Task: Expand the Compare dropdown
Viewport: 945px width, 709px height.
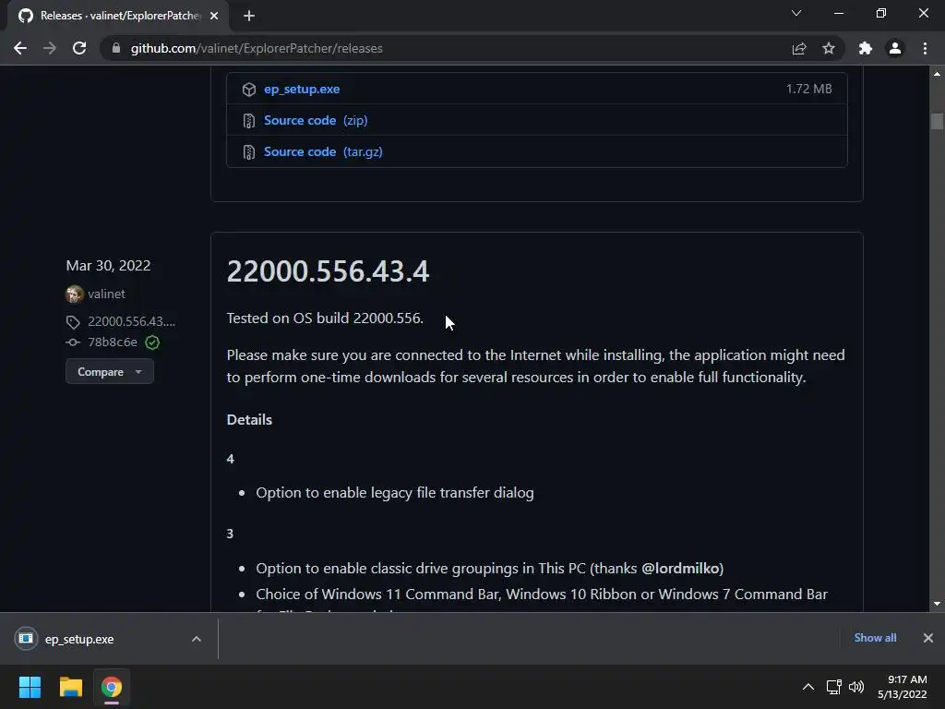Action: tap(110, 371)
